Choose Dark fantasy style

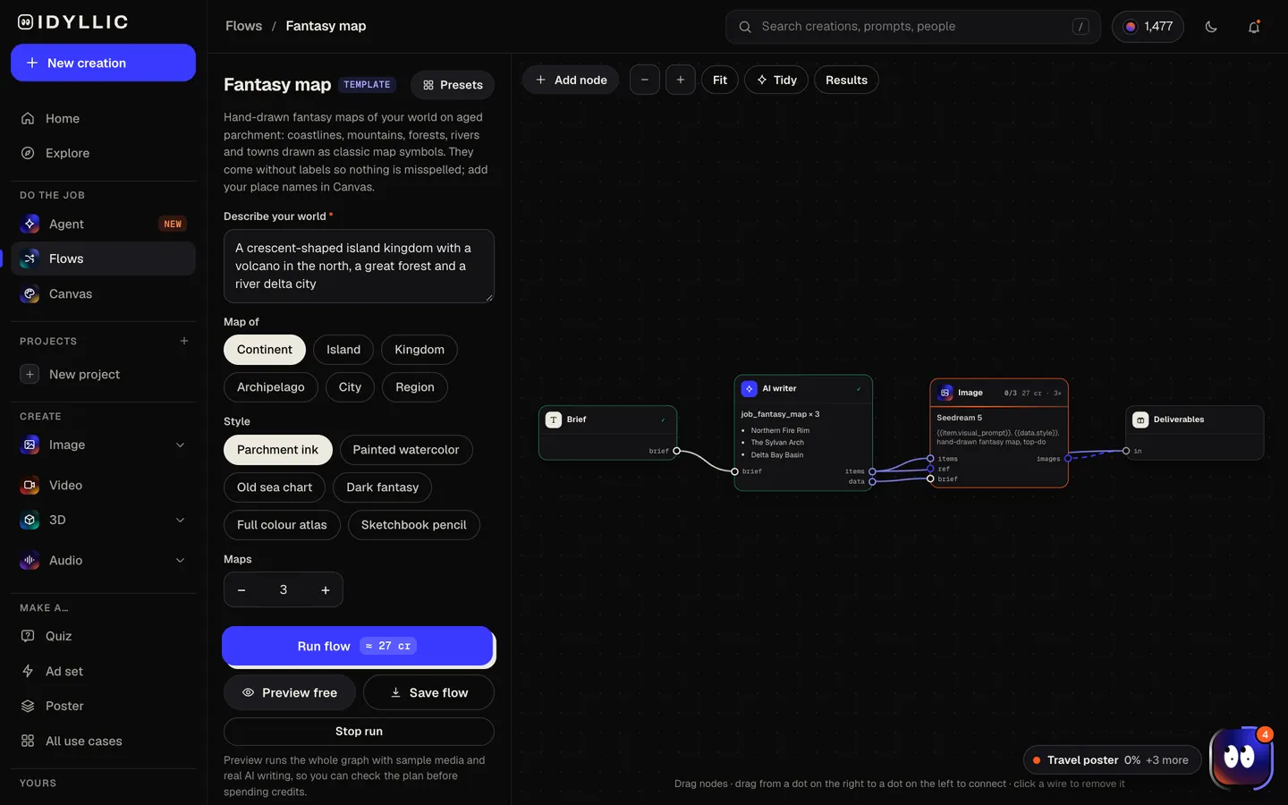coord(383,487)
